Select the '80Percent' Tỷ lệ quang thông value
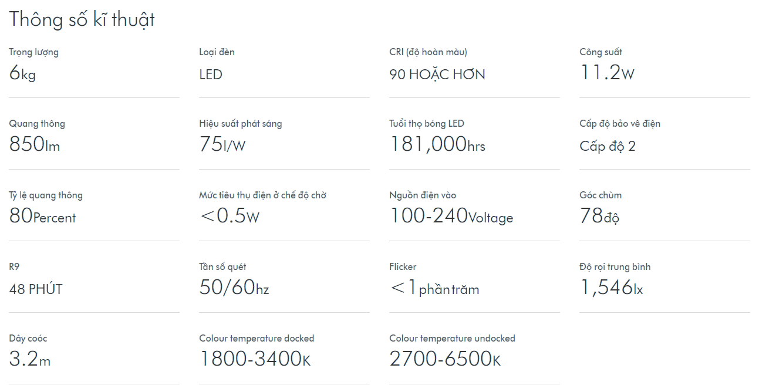759x392 pixels. pyautogui.click(x=42, y=217)
